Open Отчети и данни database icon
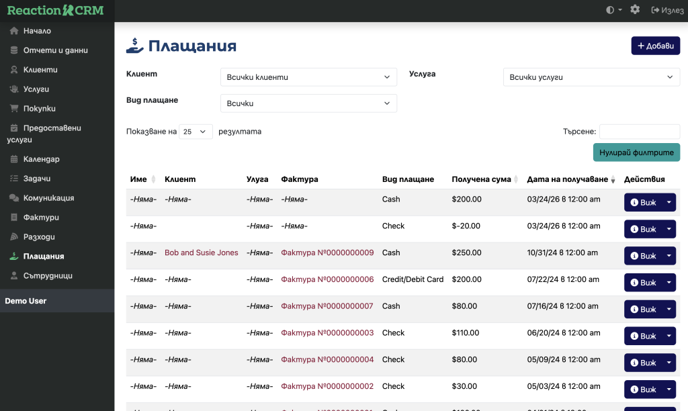Image resolution: width=688 pixels, height=411 pixels. pos(14,50)
